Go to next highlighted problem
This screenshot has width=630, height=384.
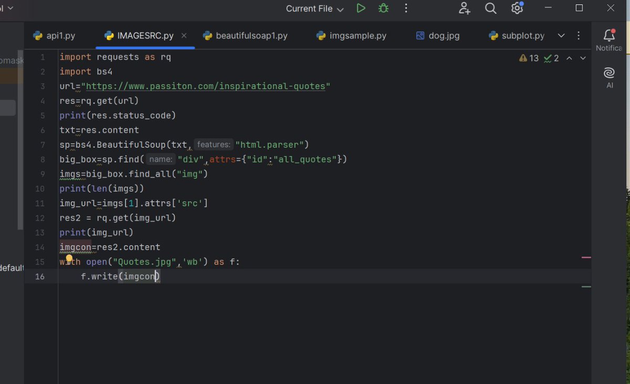point(583,58)
